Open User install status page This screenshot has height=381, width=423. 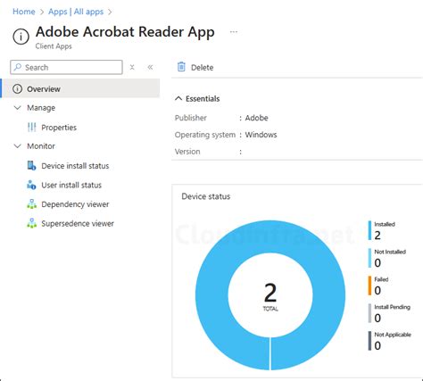(x=71, y=185)
